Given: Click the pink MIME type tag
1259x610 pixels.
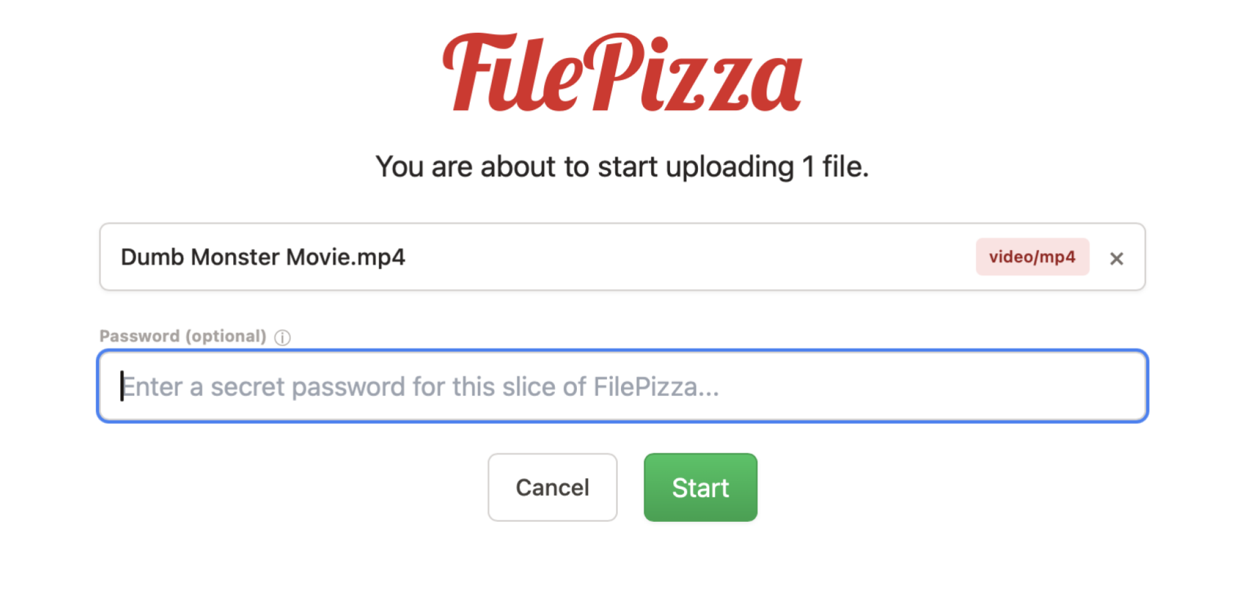Looking at the screenshot, I should [x=1032, y=257].
